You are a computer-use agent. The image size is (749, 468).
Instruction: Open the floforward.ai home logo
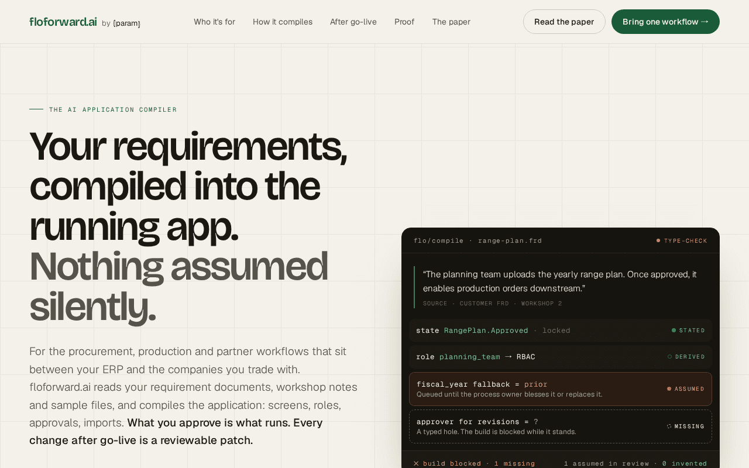[x=63, y=22]
